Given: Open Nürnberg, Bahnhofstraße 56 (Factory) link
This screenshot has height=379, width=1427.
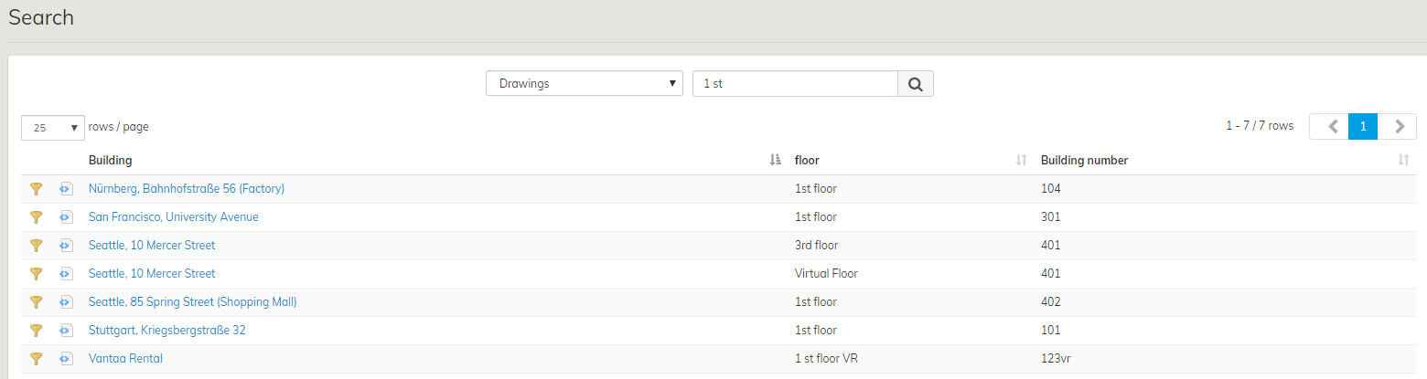Looking at the screenshot, I should click(x=187, y=189).
